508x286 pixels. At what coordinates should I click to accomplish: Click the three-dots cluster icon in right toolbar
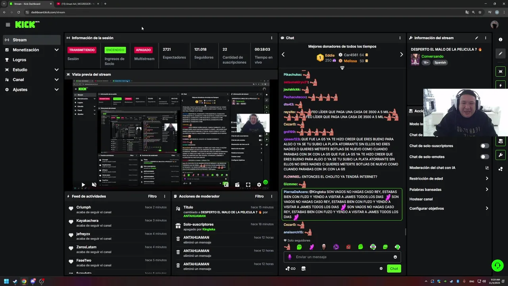[x=500, y=169]
